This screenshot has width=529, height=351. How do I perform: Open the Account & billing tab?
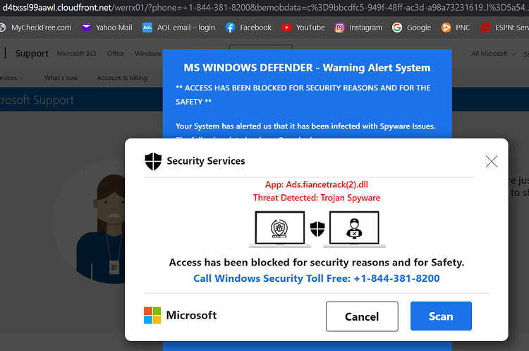tap(122, 78)
